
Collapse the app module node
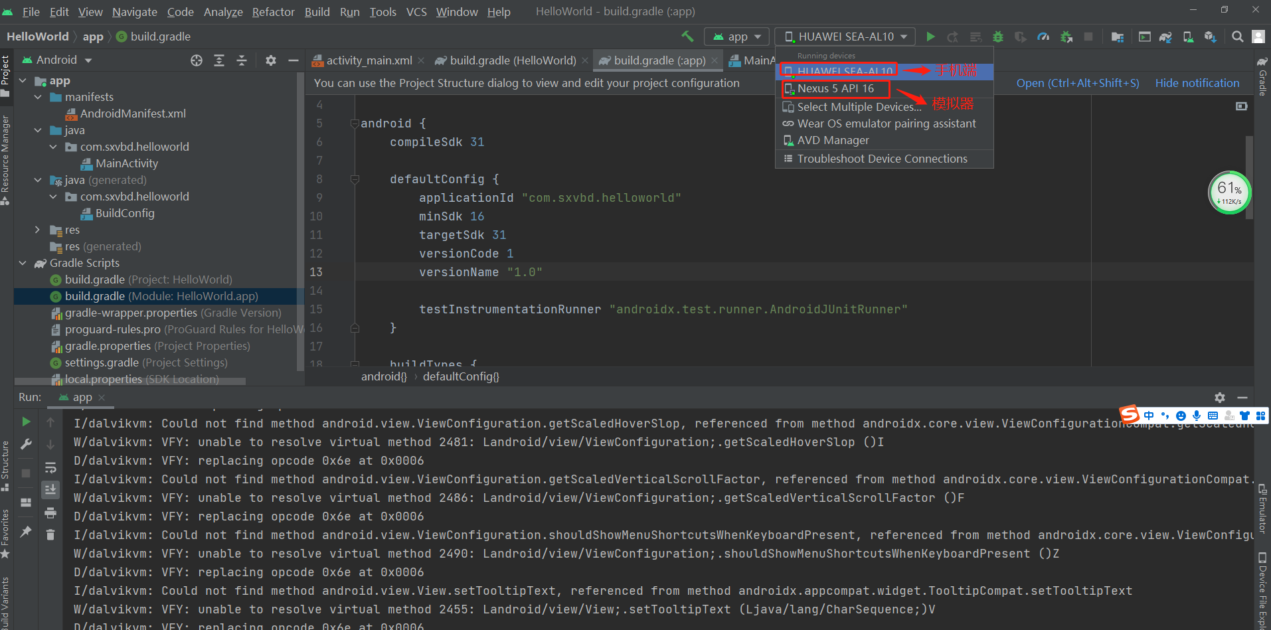23,80
